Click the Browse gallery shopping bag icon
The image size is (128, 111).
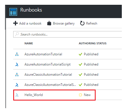point(49,23)
